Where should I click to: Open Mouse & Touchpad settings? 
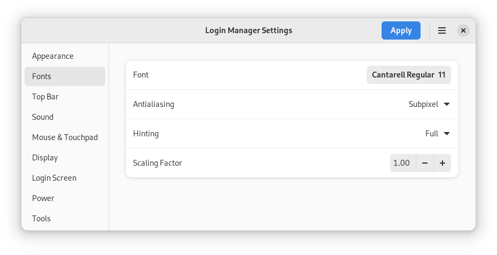tap(65, 137)
